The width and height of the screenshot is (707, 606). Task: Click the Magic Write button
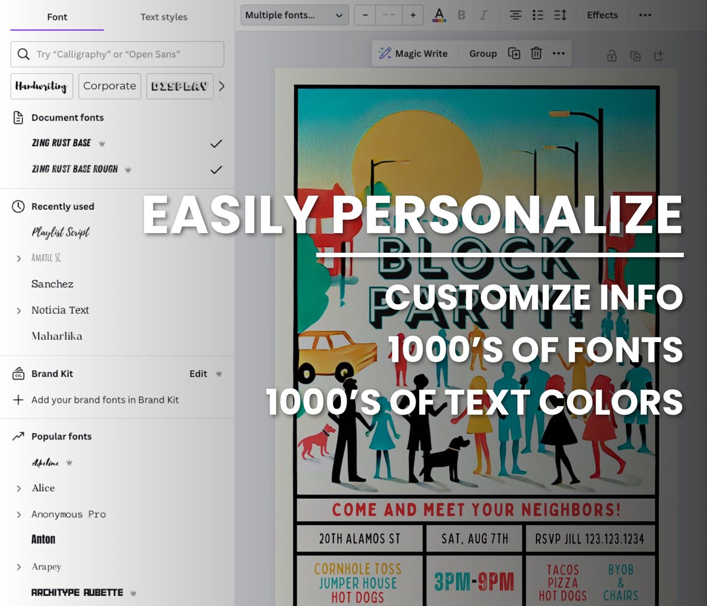tap(413, 54)
